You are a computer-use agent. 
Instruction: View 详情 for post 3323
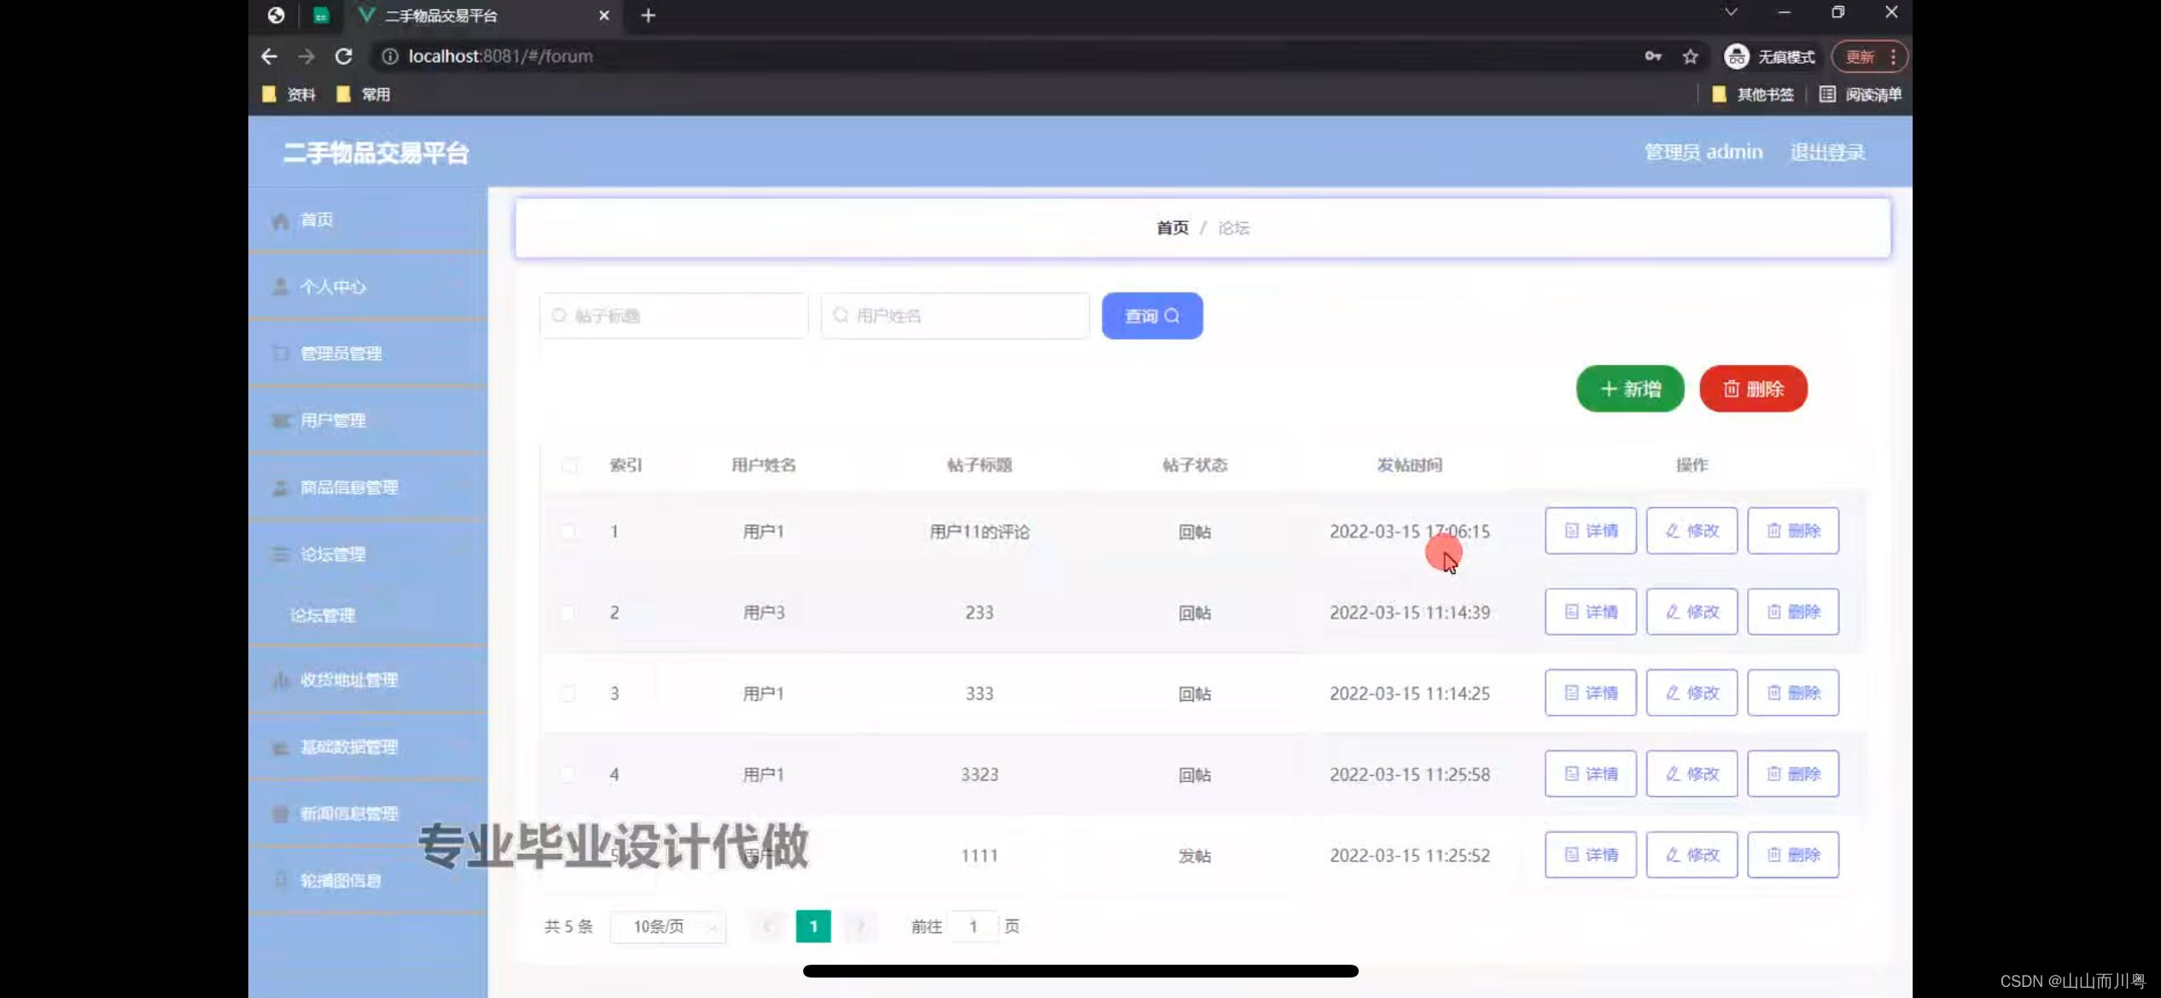pos(1590,774)
